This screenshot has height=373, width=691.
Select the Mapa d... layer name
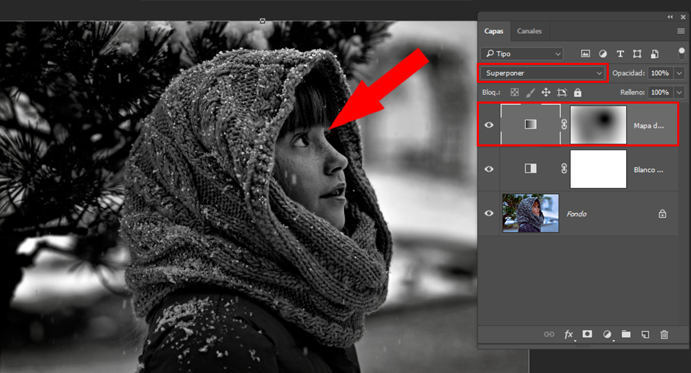pyautogui.click(x=649, y=126)
